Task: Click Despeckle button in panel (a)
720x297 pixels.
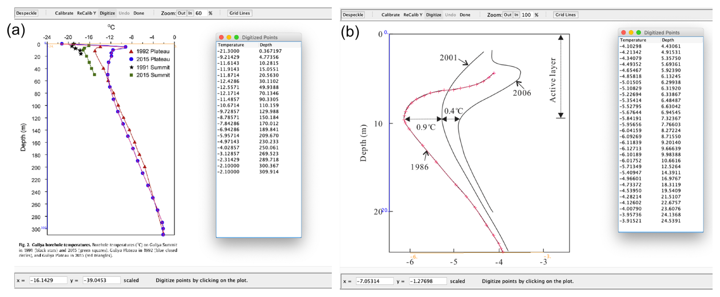Action: click(x=26, y=13)
